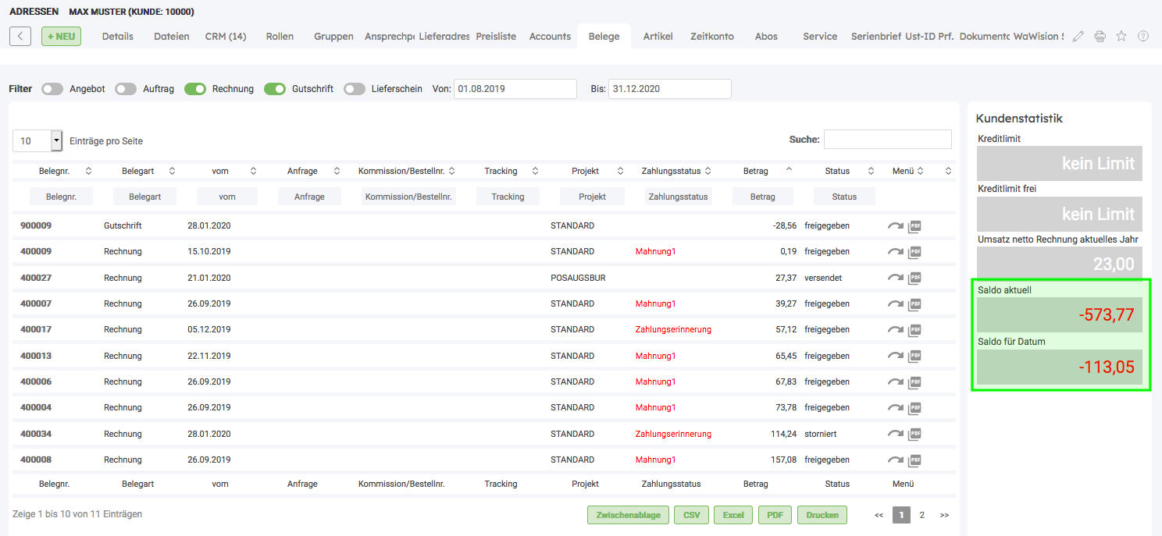Switch to the Artikel tab
This screenshot has width=1162, height=536.
[x=658, y=36]
